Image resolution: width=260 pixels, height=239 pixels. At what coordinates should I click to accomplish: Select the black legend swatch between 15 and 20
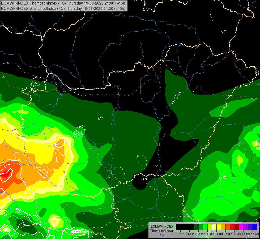pos(192,227)
